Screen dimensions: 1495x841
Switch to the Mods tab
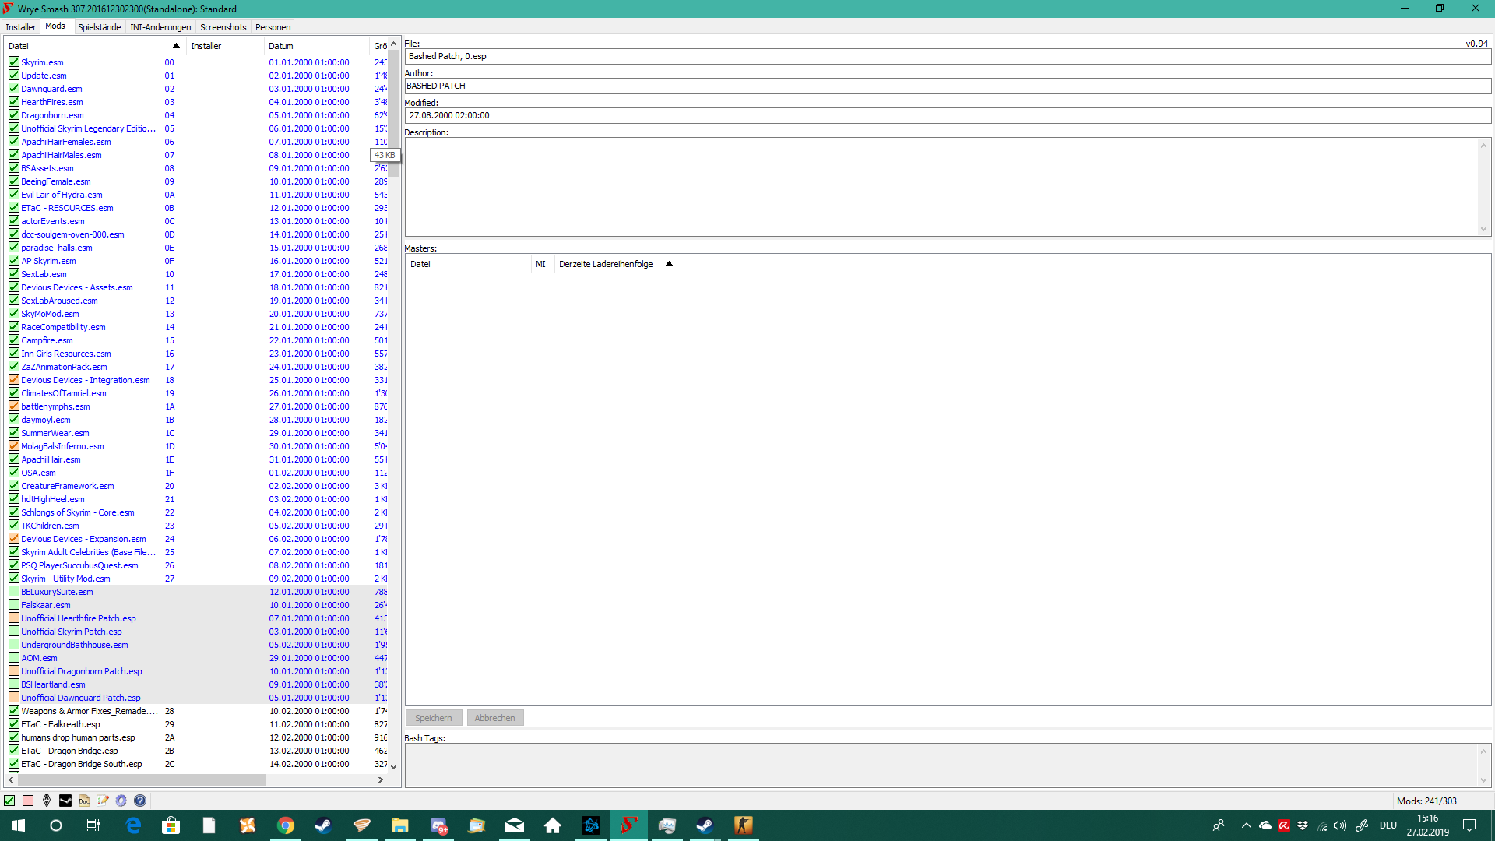55,26
